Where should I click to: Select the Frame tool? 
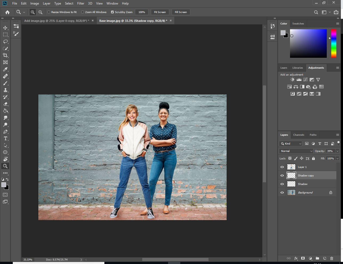point(5,62)
